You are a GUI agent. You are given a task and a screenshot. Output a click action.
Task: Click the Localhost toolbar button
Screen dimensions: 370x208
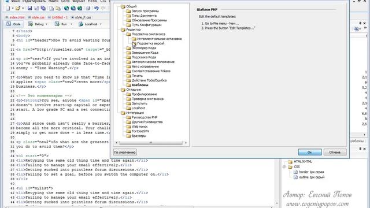coord(88,24)
